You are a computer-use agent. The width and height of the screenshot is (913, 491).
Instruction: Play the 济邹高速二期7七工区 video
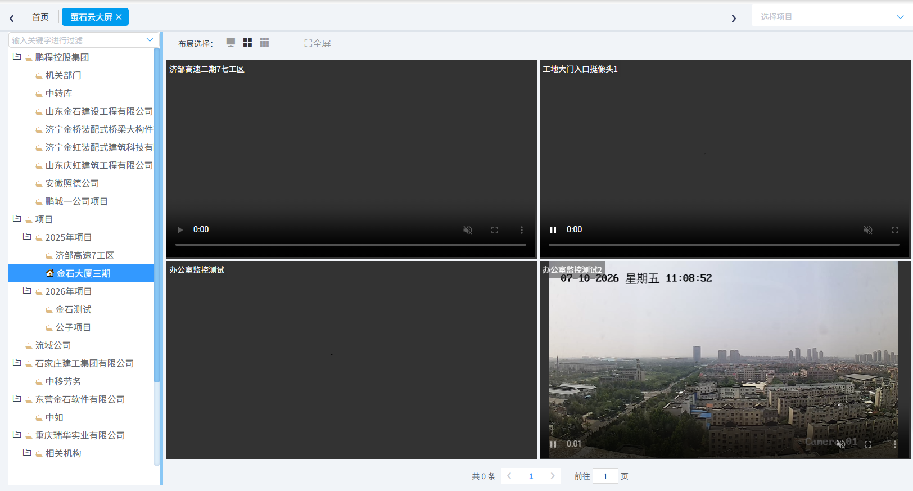coord(180,230)
